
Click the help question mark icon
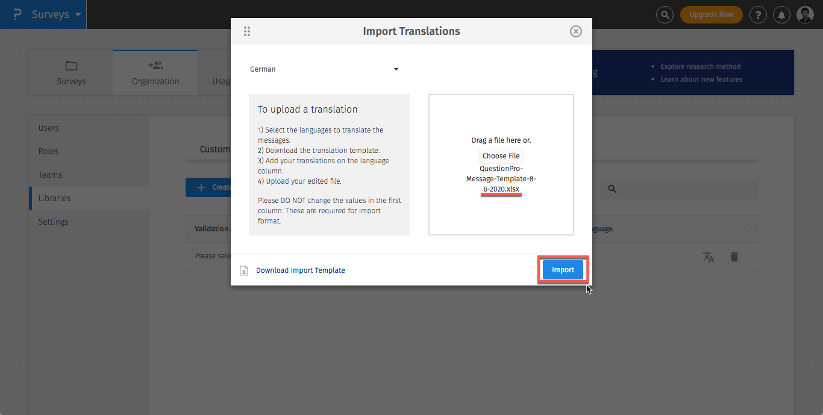pyautogui.click(x=758, y=14)
